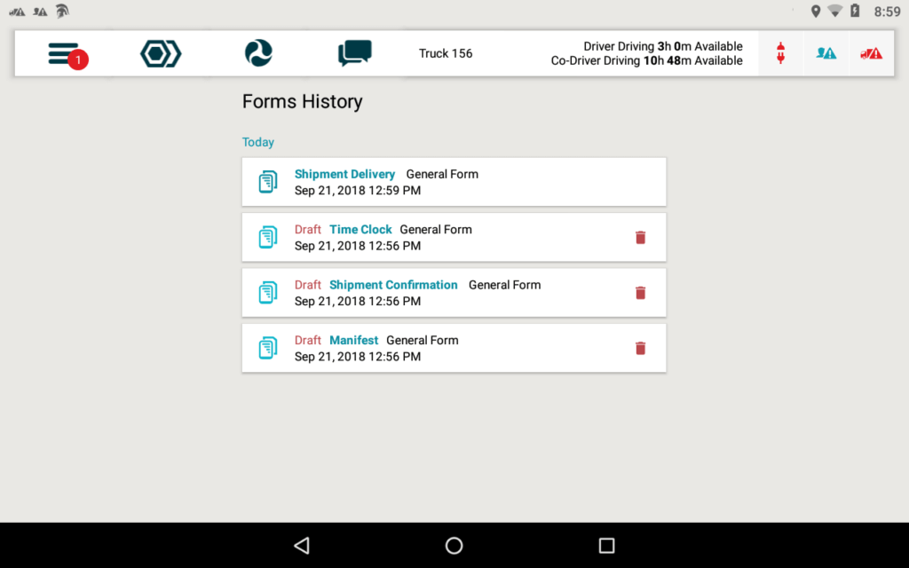Image resolution: width=909 pixels, height=568 pixels.
Task: Open Android recent apps
Action: 606,546
